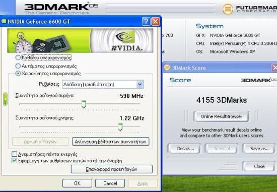Click the 590 MHz core clock value
277x192 pixels.
tap(131, 96)
